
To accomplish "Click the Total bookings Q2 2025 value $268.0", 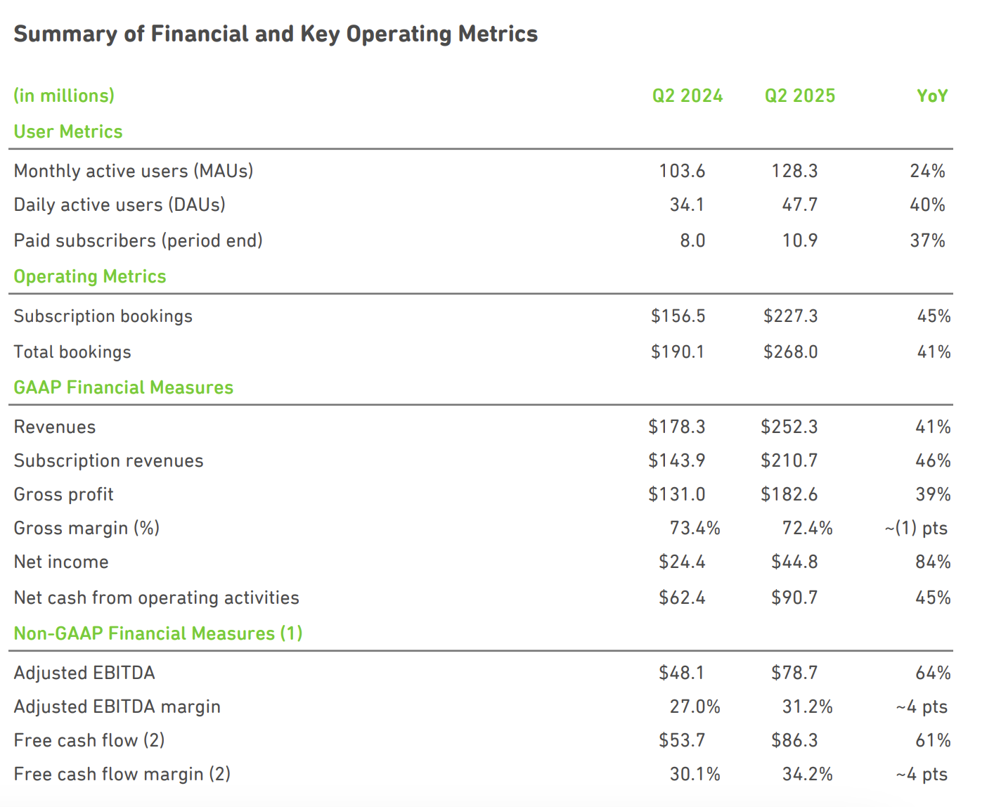I will 790,351.
